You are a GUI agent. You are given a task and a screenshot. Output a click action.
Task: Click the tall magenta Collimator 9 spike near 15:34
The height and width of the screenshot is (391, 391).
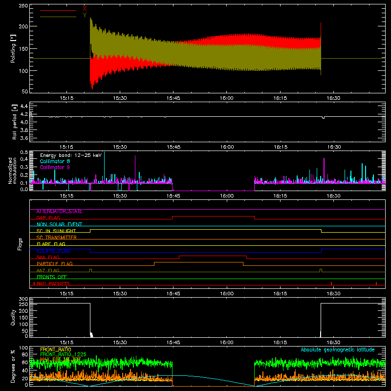click(135, 169)
